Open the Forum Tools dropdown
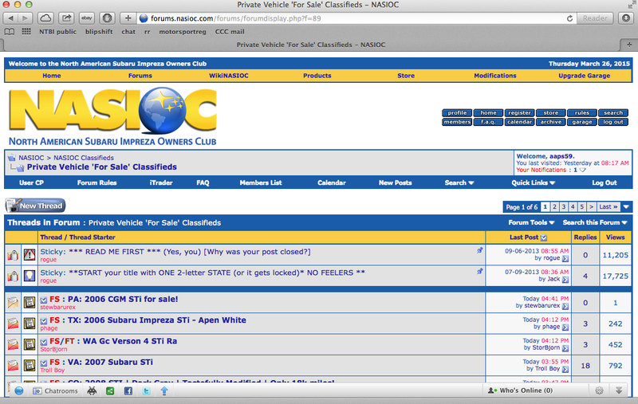 531,223
